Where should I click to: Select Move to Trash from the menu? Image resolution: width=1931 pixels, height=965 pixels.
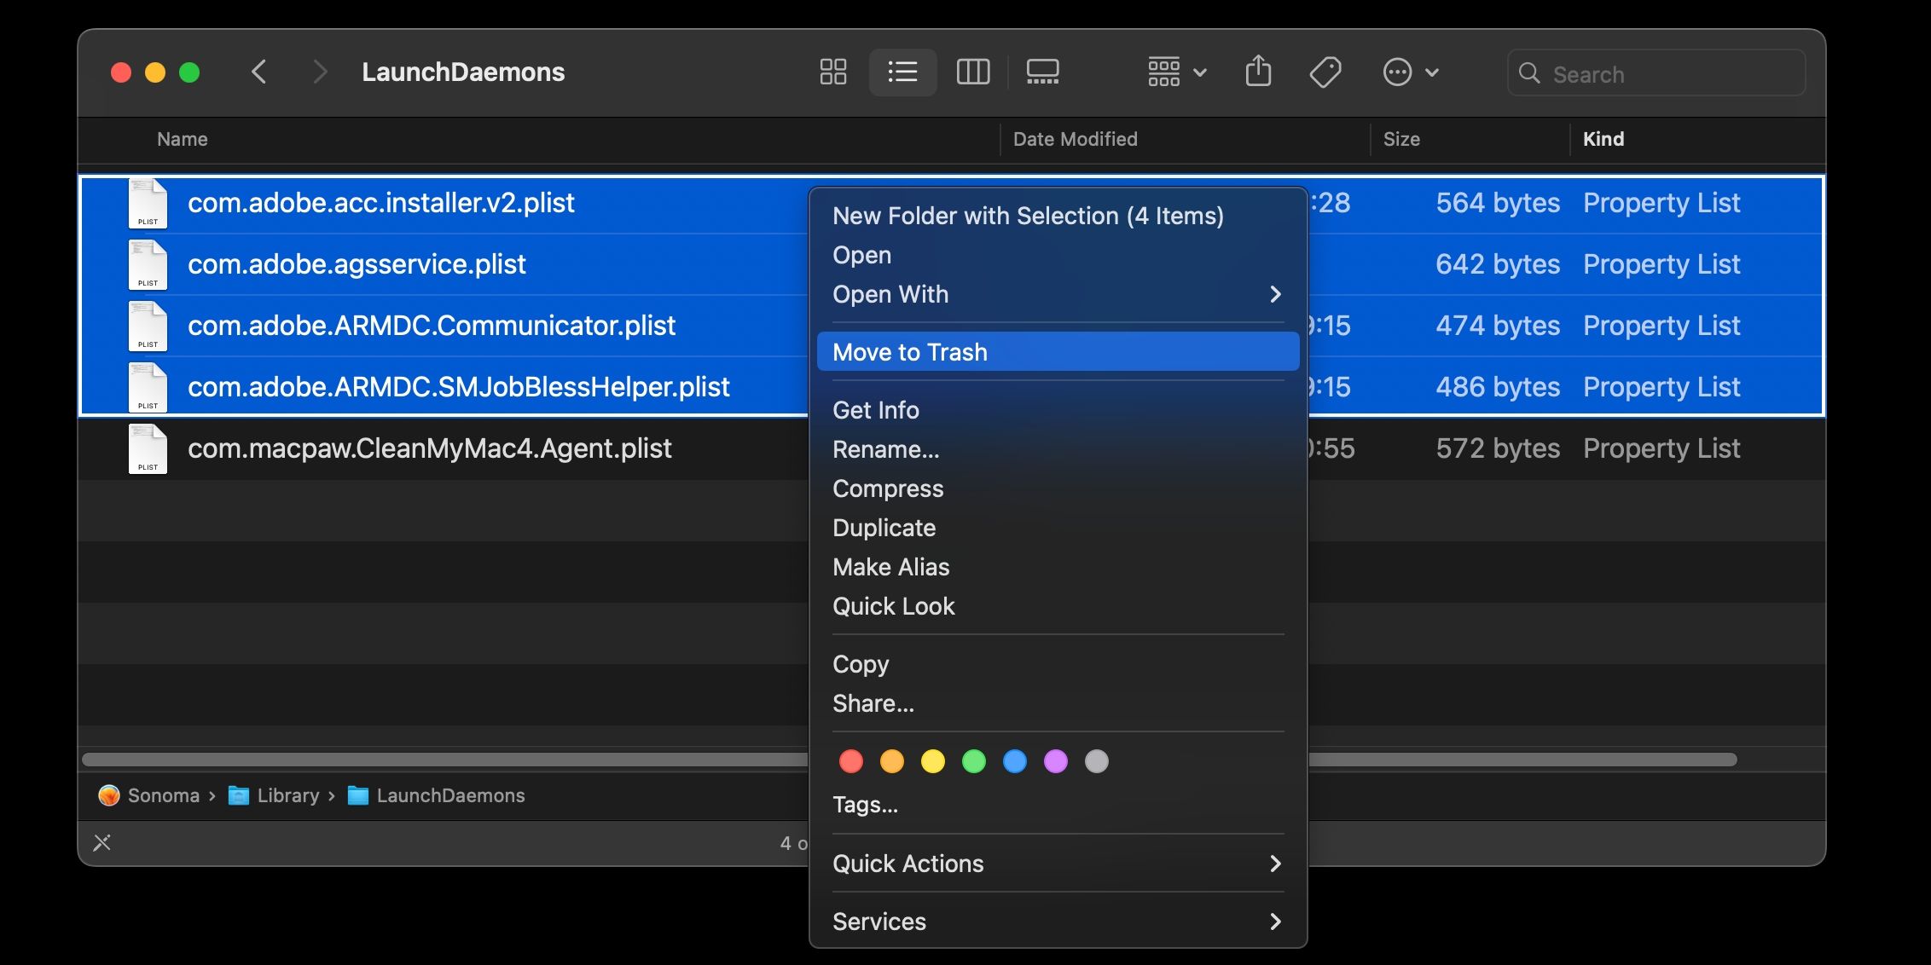tap(909, 351)
